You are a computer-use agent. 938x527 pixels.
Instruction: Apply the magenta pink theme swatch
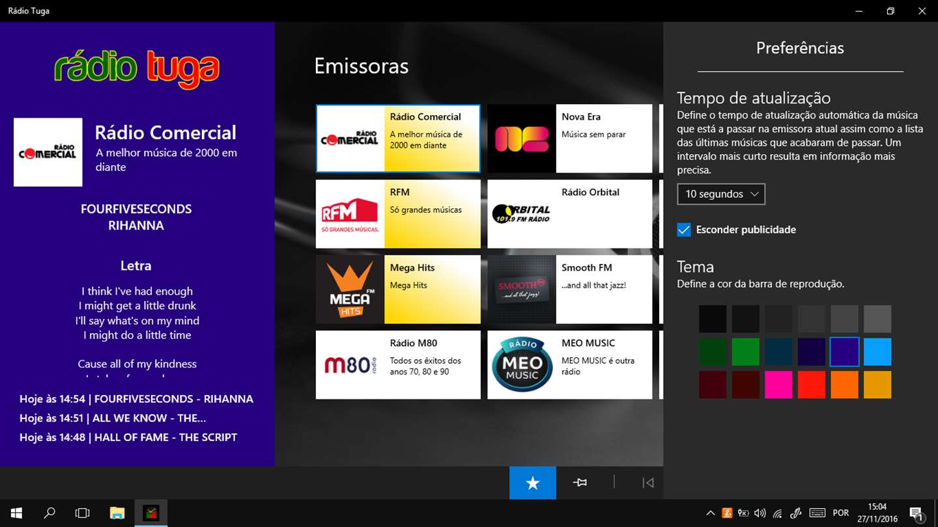778,385
